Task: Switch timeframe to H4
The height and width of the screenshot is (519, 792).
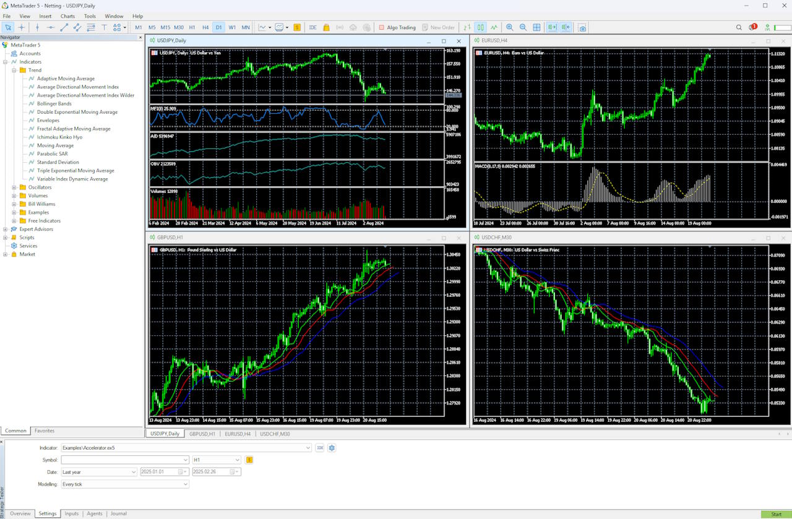Action: pyautogui.click(x=205, y=27)
